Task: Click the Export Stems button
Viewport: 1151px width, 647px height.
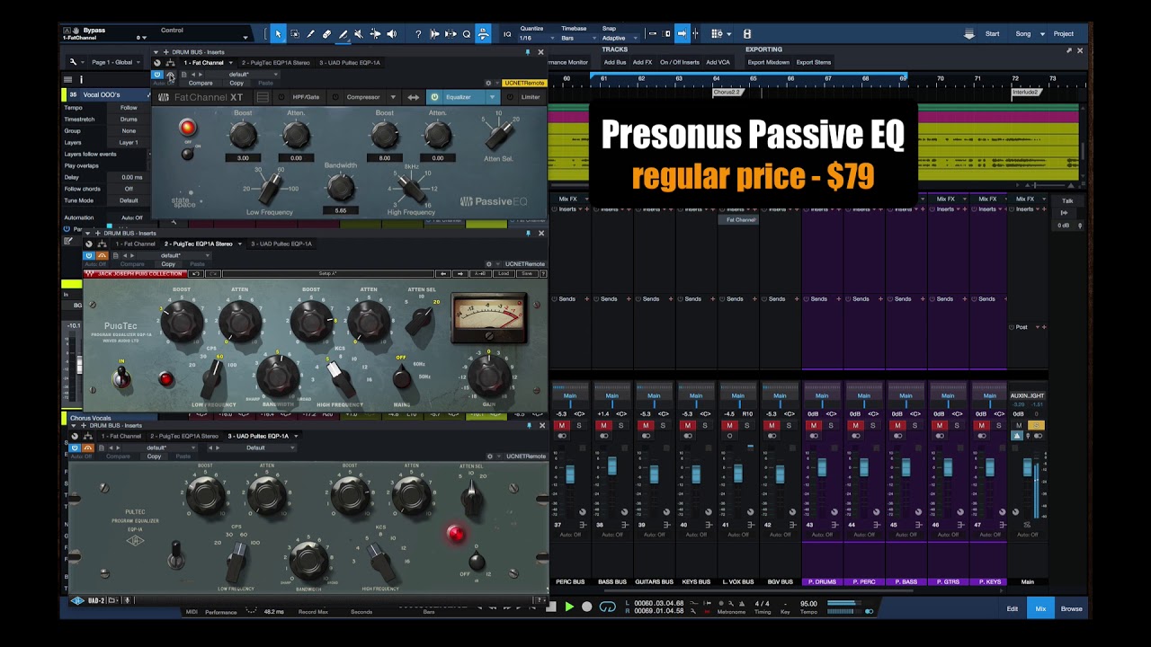Action: click(814, 62)
